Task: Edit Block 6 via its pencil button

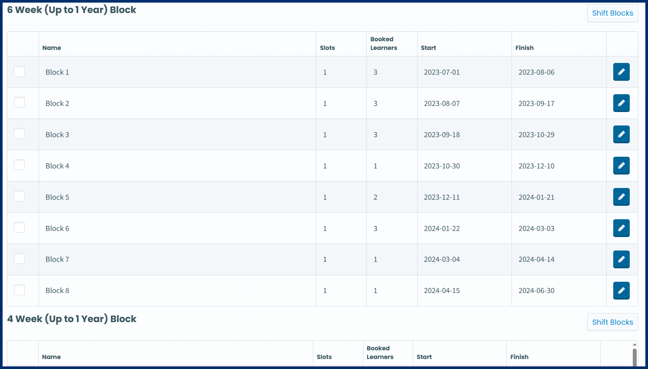Action: (621, 228)
